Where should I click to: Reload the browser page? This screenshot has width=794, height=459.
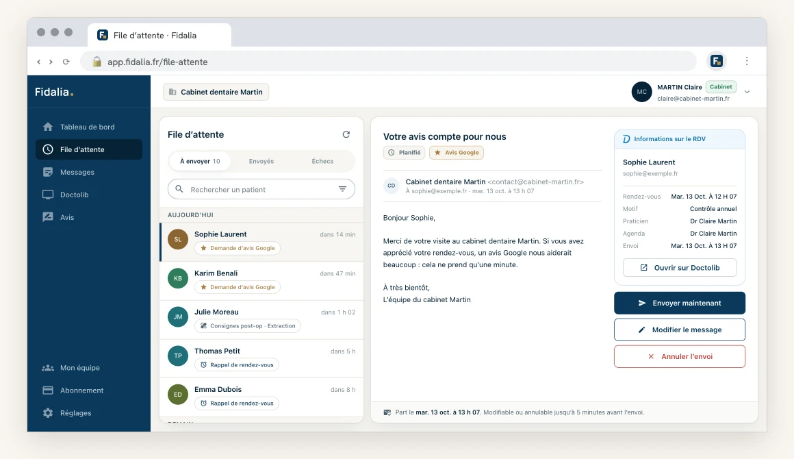(x=66, y=62)
